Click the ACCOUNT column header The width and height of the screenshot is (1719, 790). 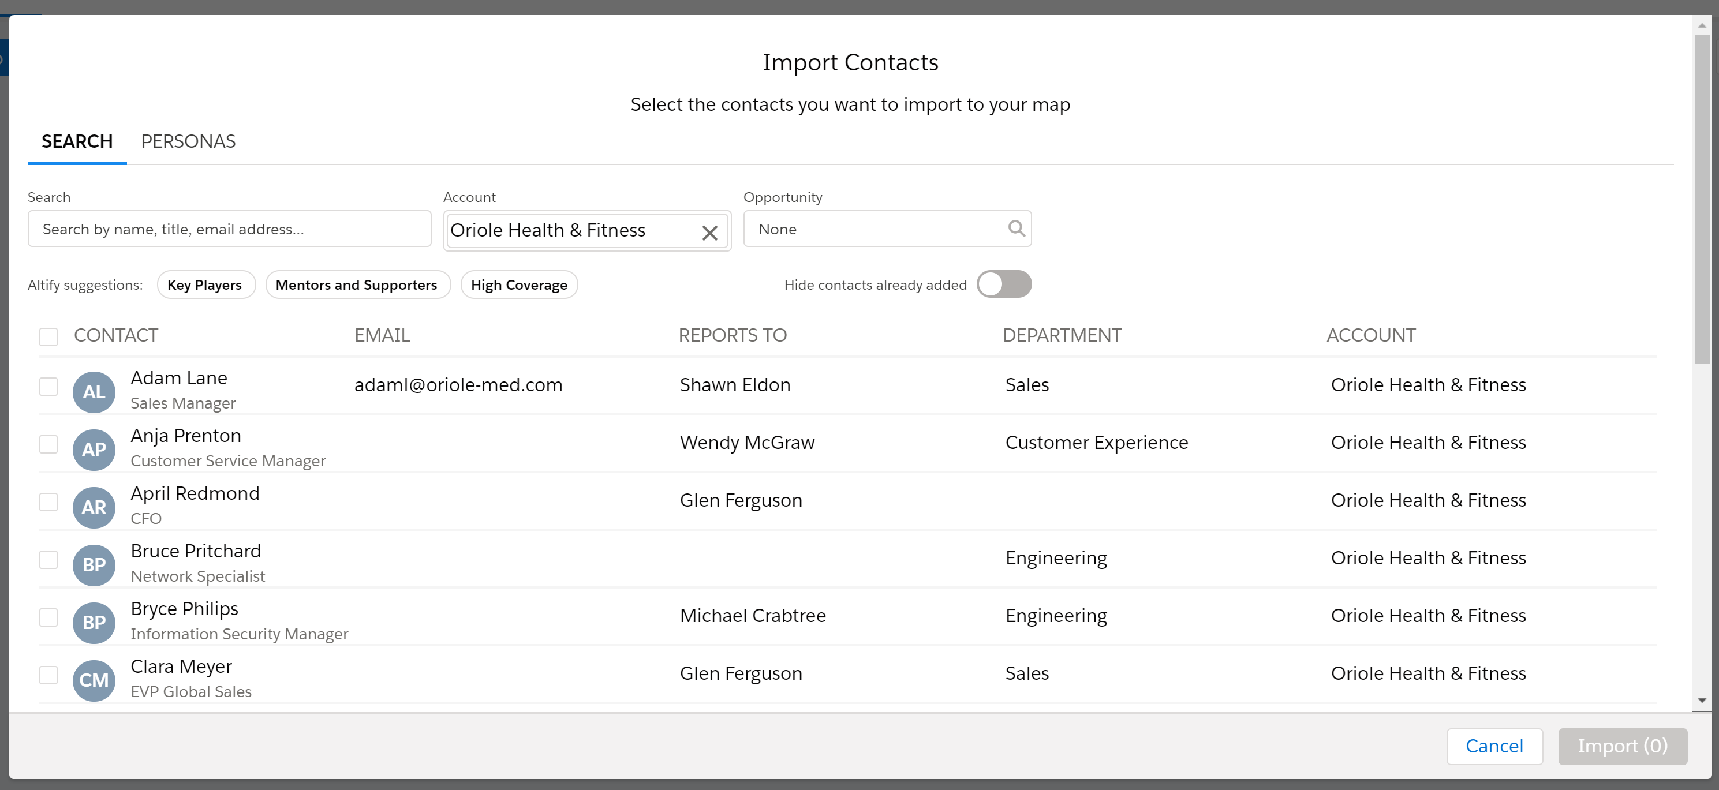coord(1371,335)
